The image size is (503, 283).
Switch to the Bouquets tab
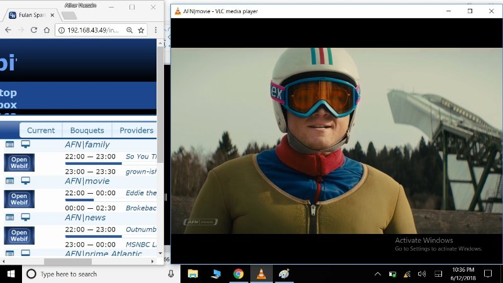pyautogui.click(x=87, y=130)
